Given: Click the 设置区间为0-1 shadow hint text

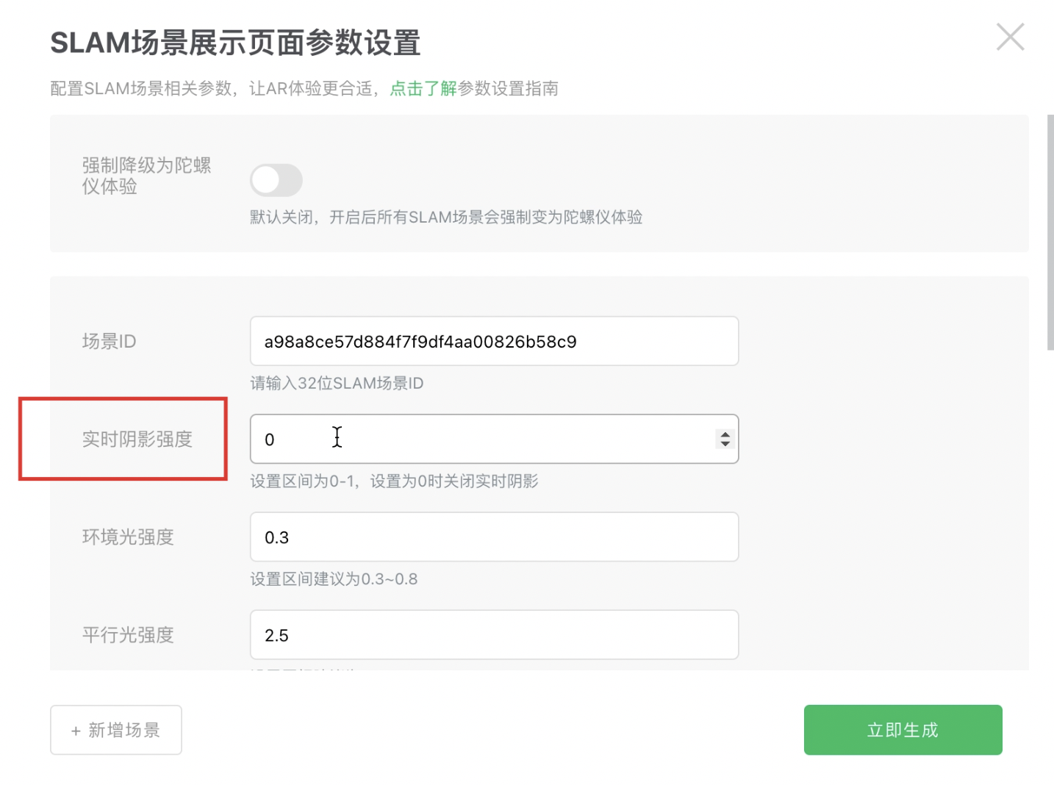Looking at the screenshot, I should pos(394,481).
